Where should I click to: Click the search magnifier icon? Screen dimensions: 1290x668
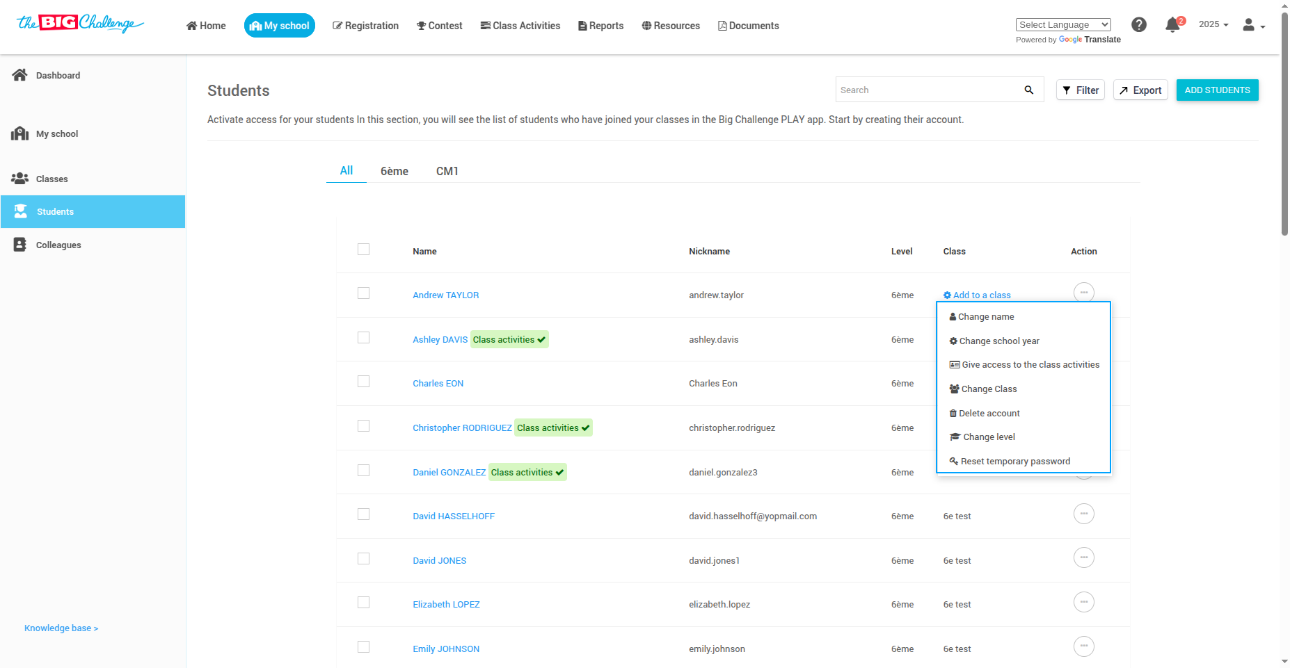click(1028, 90)
